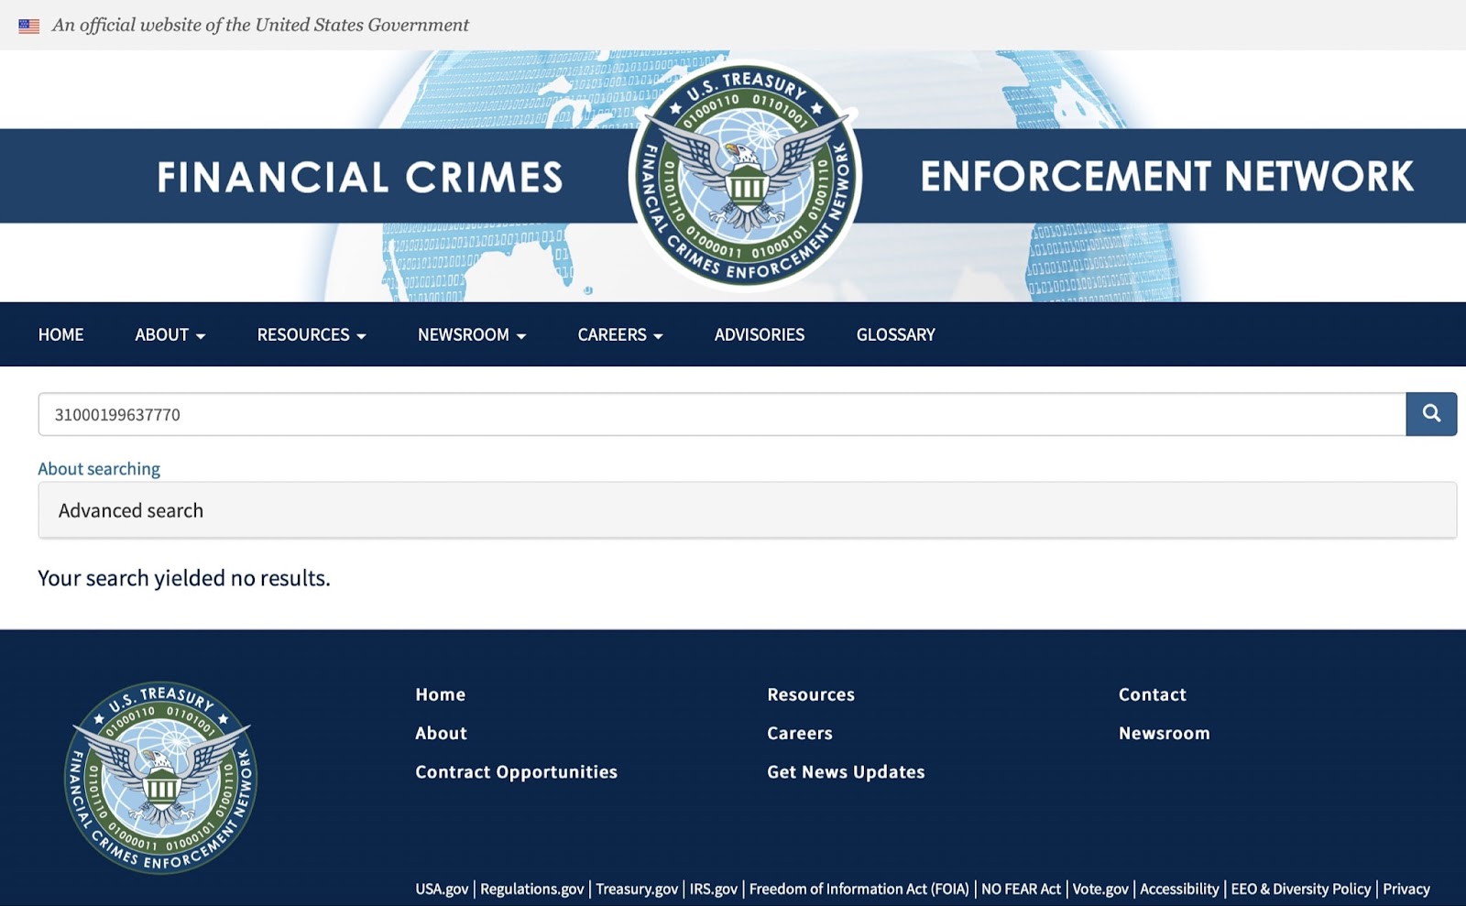Follow the footer Home link
This screenshot has height=906, width=1466.
(441, 694)
